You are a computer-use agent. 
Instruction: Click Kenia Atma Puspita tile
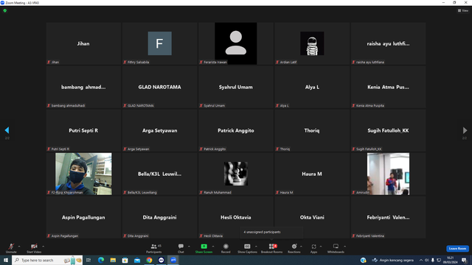tap(388, 87)
